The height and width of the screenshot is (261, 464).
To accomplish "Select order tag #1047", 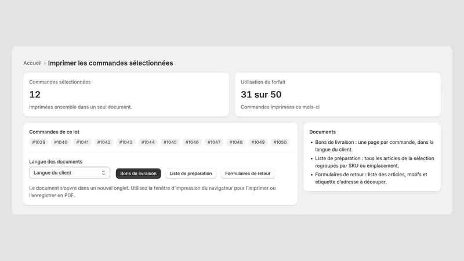I will click(214, 142).
